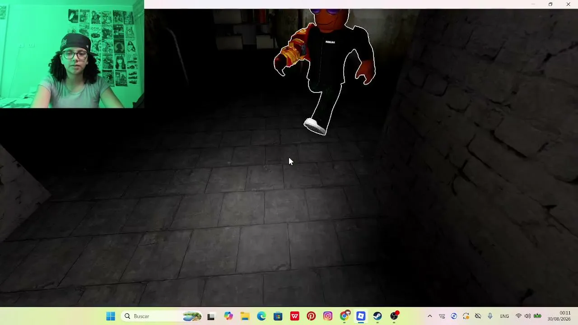Viewport: 578px width, 325px height.
Task: Open File Explorer from the taskbar
Action: (245, 316)
